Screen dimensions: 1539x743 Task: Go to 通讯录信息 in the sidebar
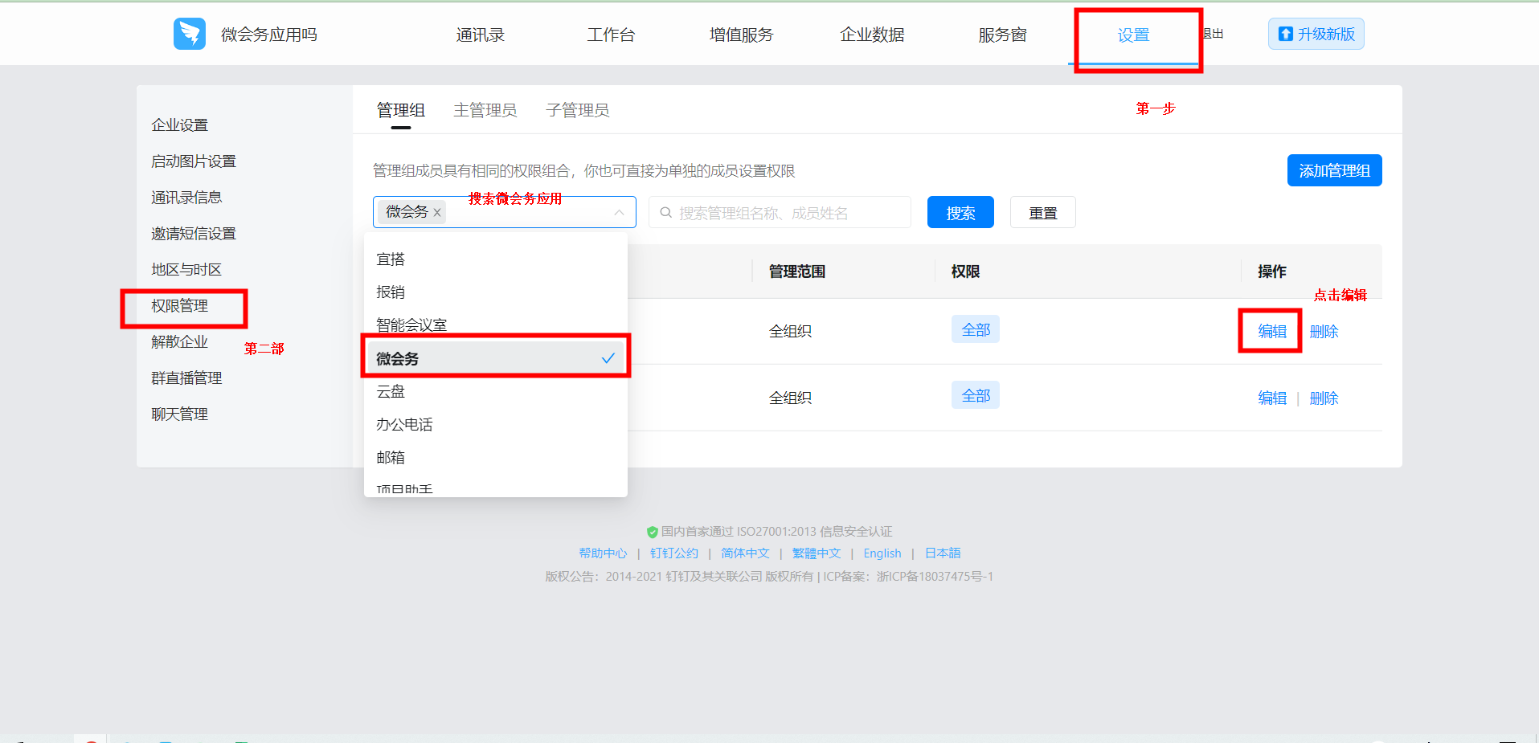tap(186, 198)
